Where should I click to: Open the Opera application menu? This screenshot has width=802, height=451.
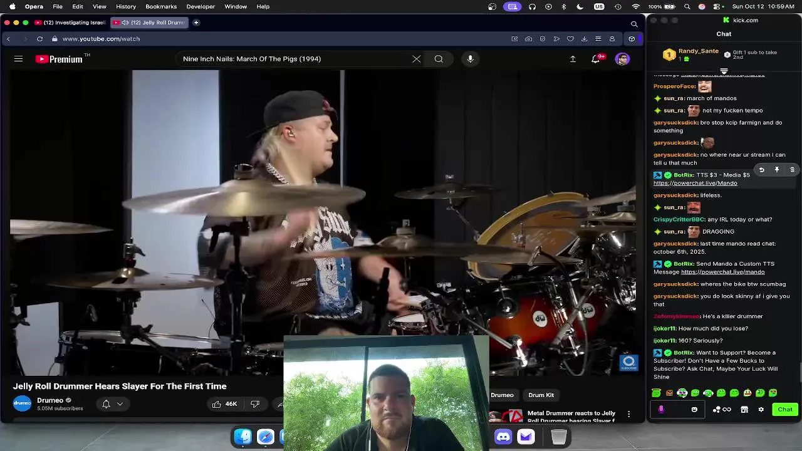click(x=34, y=6)
